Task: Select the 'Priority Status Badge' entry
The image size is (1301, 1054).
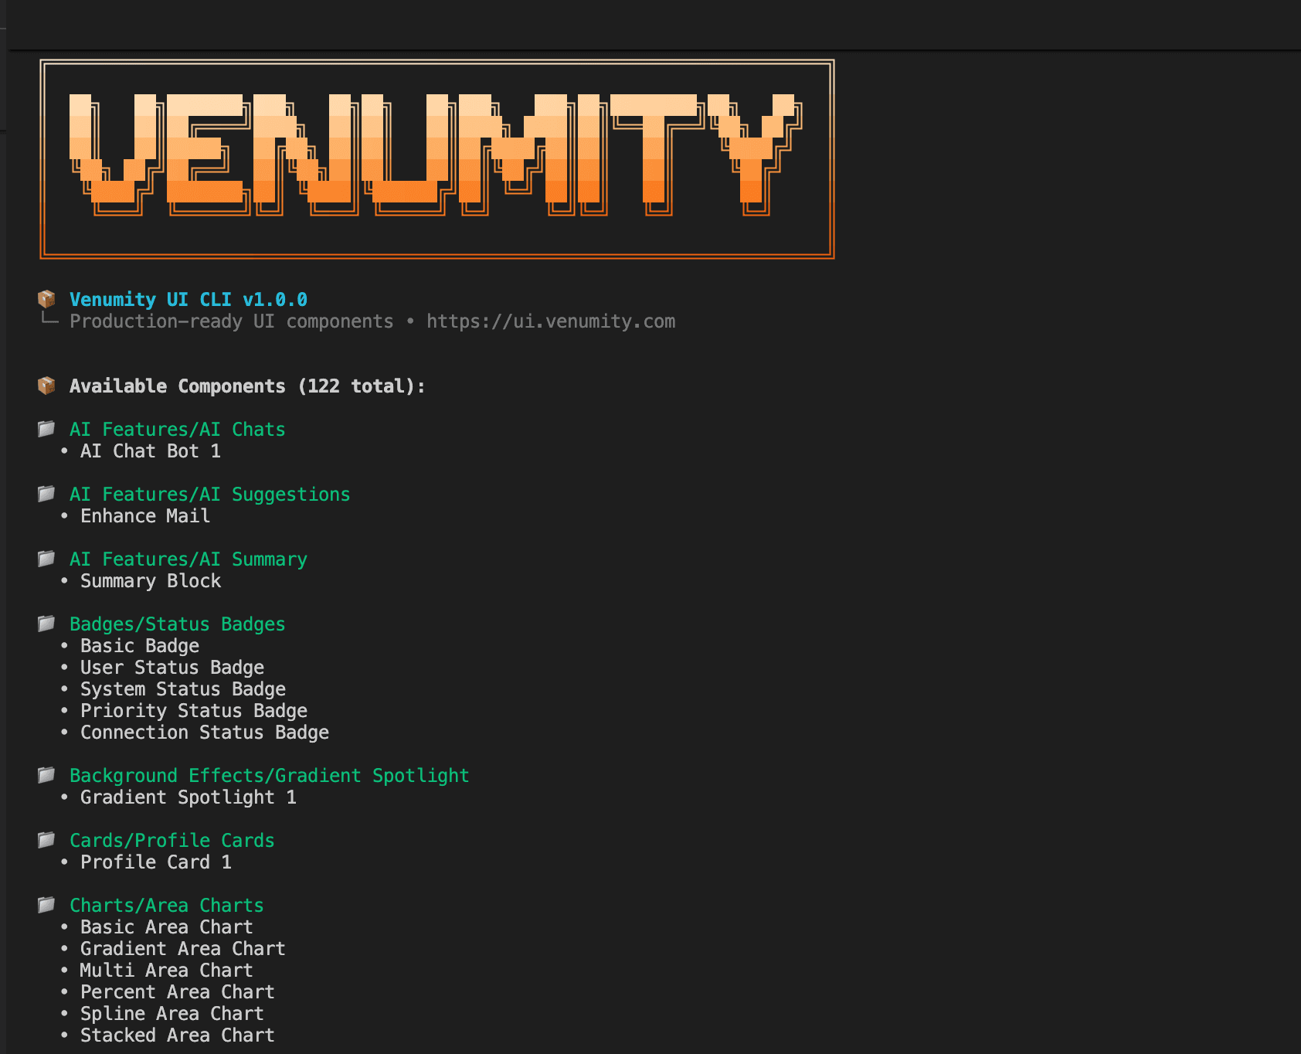Action: pos(194,711)
